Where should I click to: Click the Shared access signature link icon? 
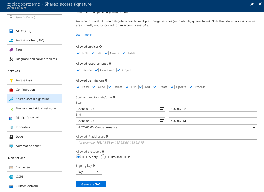coord(11,99)
